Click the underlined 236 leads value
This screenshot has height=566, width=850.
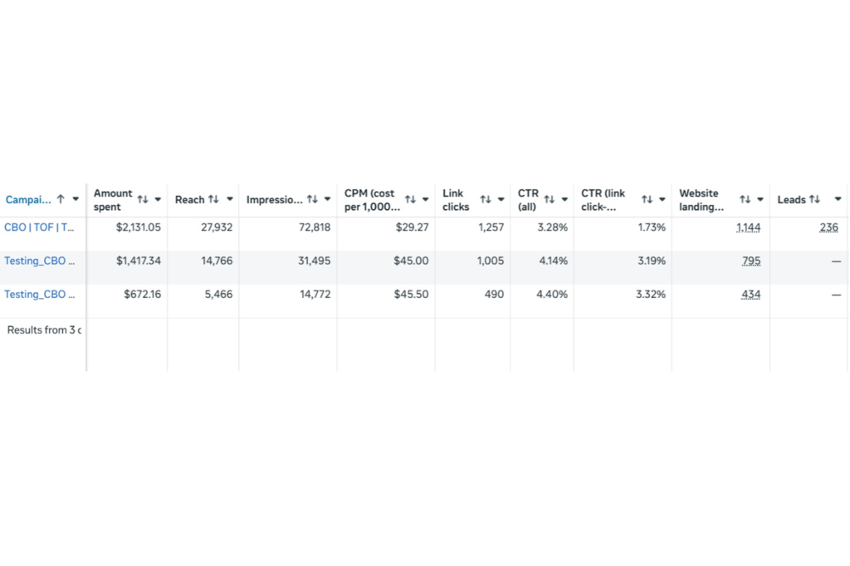tap(828, 227)
